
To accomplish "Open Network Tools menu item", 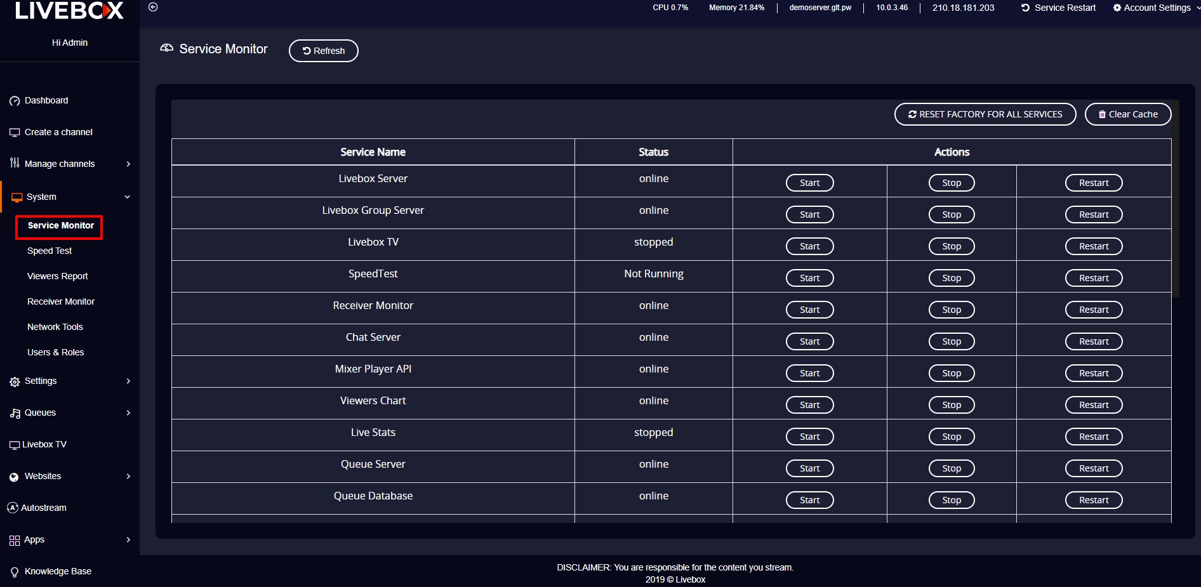I will (x=55, y=327).
